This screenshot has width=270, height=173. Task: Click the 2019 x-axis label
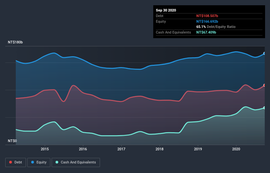click(x=198, y=149)
